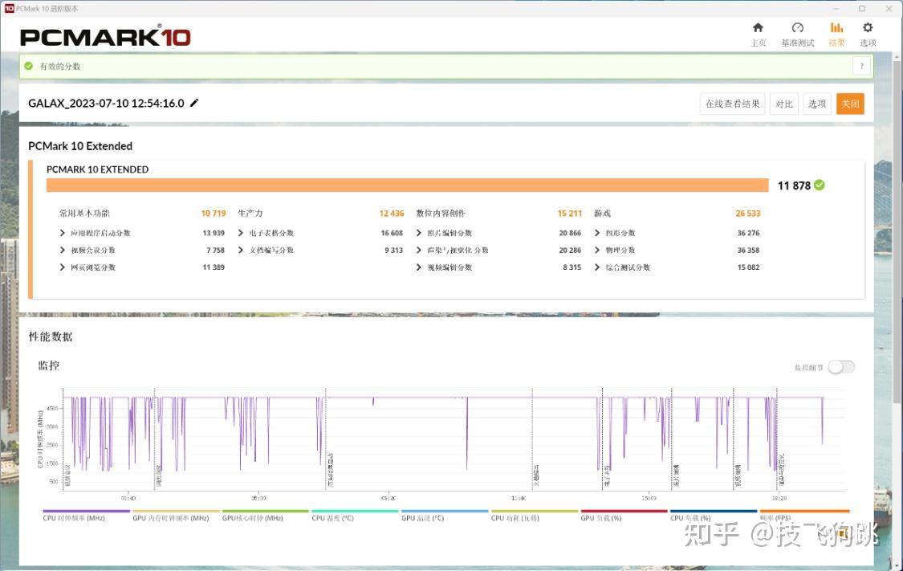Expand the 物理分数 row
Viewport: 903px width, 571px height.
[597, 250]
